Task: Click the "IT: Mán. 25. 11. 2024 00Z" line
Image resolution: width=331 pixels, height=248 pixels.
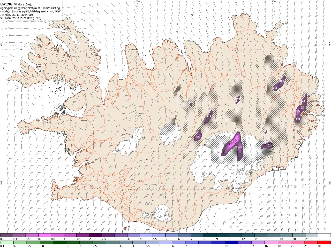Action: [17, 15]
